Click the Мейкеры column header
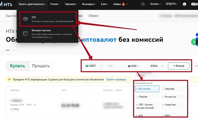Viewport: 198px width, 118px height. coord(15,90)
